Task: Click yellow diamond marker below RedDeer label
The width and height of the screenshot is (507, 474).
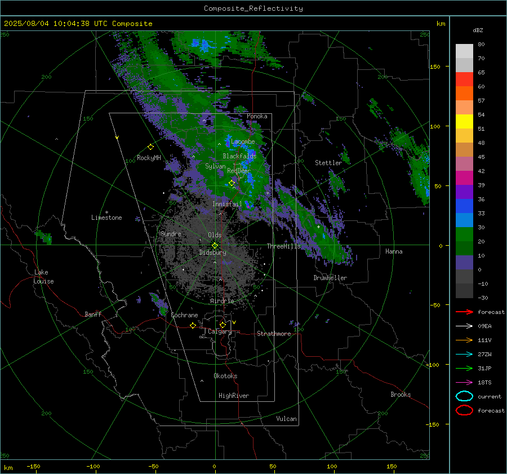Action: [x=232, y=183]
